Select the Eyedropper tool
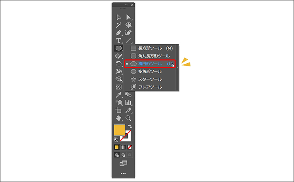 [x=118, y=95]
